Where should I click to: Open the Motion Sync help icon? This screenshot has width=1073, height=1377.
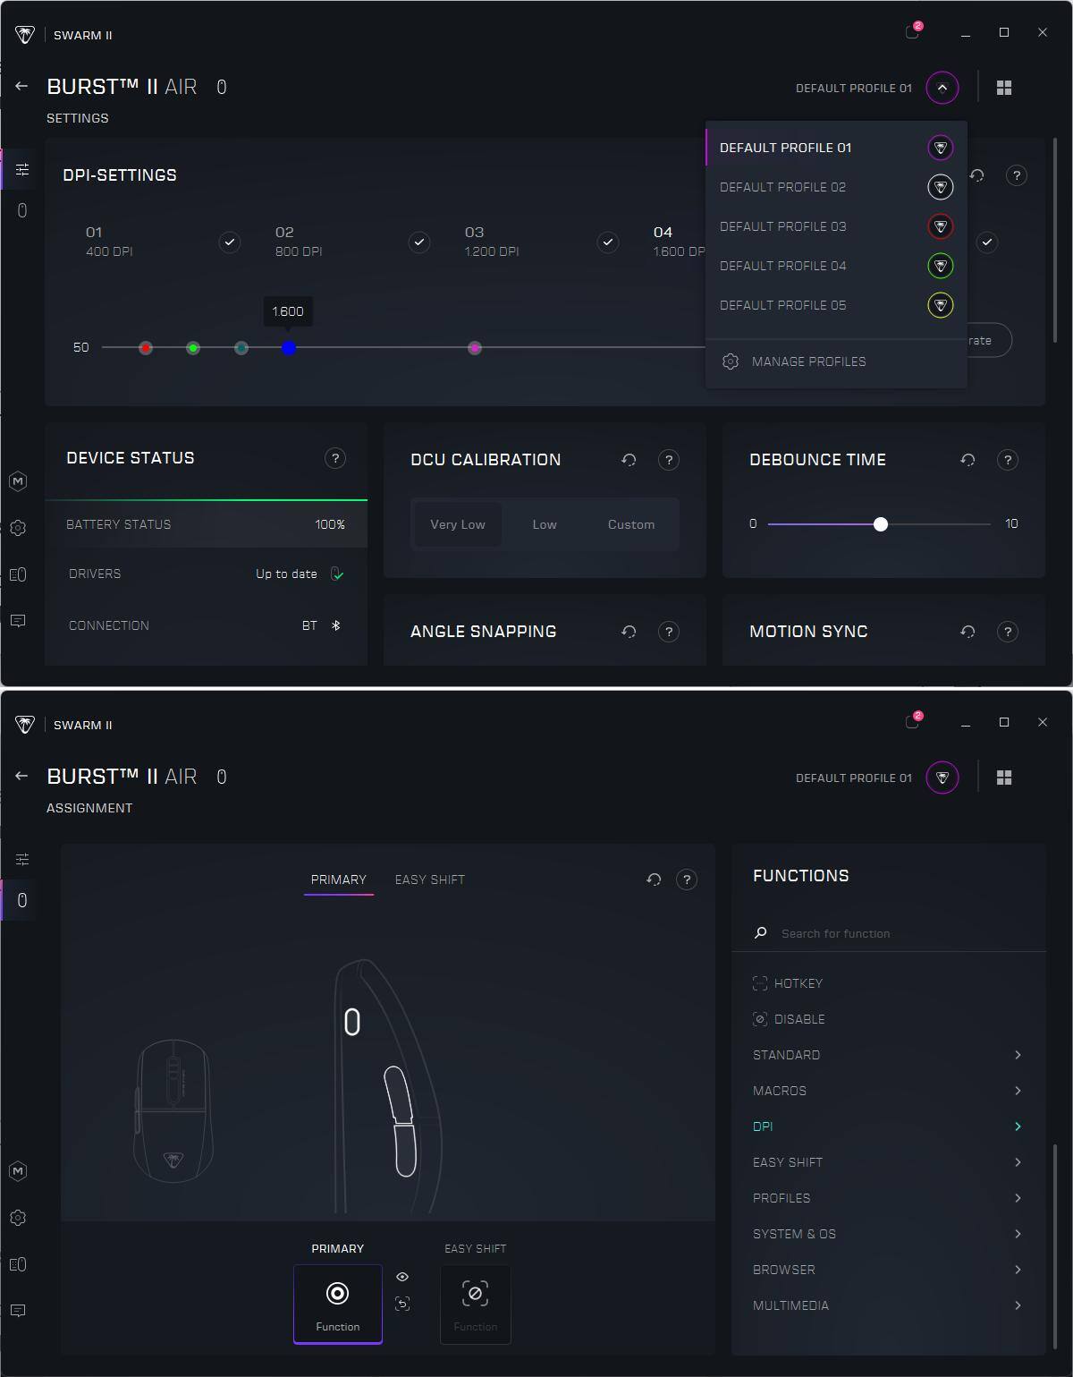(1007, 632)
